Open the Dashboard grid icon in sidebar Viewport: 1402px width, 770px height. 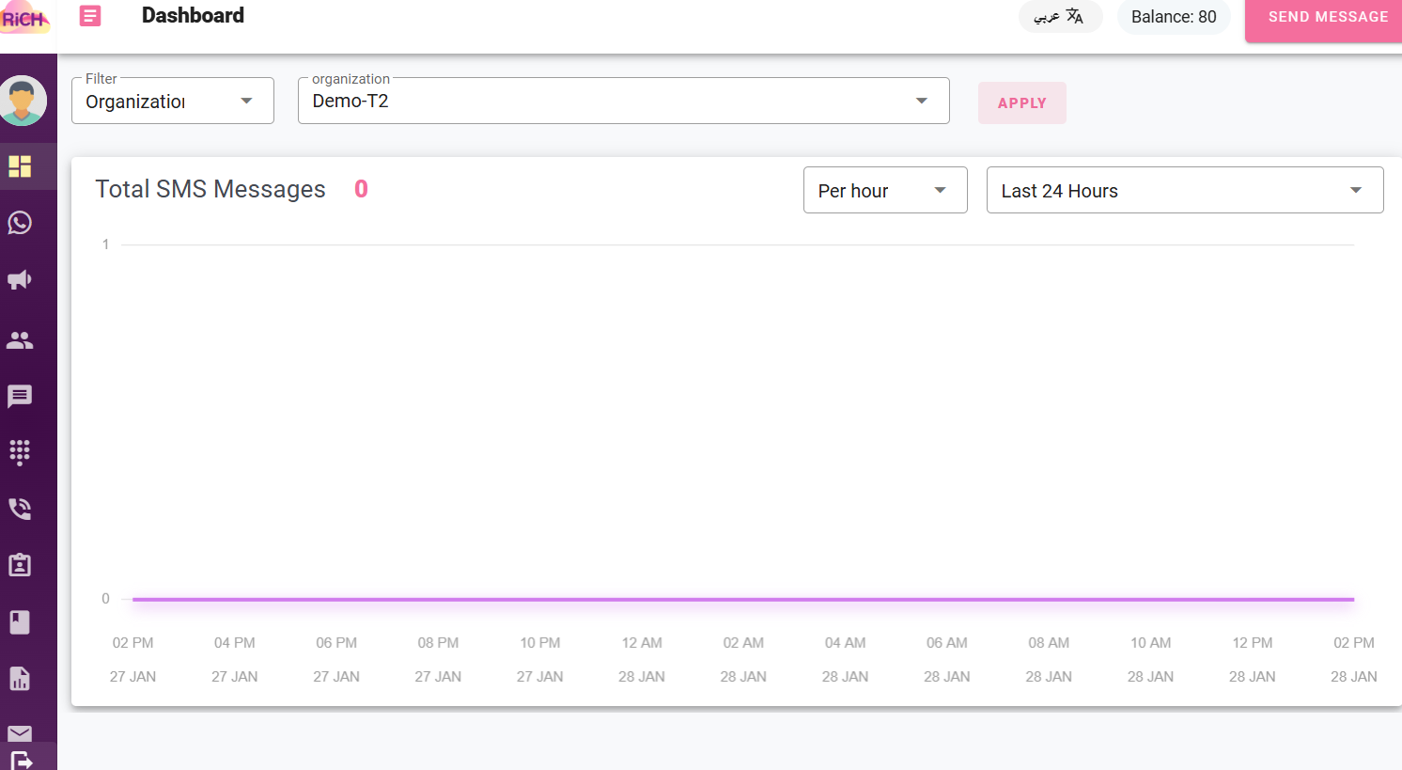click(20, 166)
